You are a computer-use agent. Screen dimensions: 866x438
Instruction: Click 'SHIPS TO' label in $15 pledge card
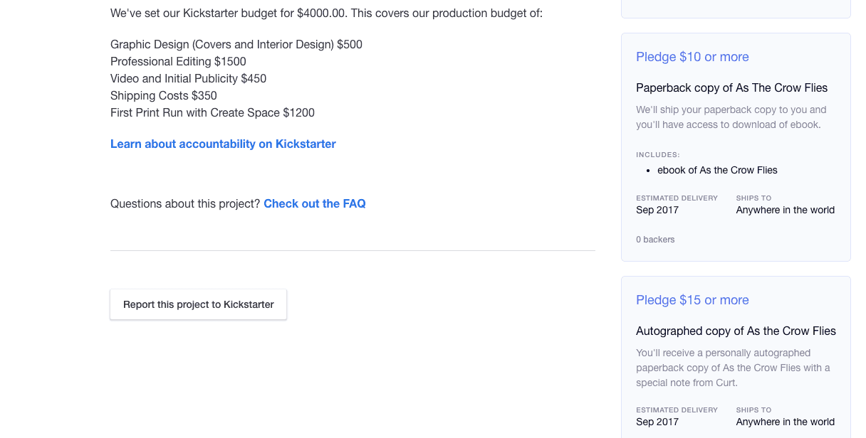(x=754, y=410)
